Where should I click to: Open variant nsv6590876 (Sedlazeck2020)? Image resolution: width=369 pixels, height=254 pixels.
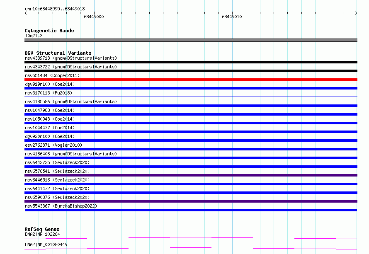point(57,197)
